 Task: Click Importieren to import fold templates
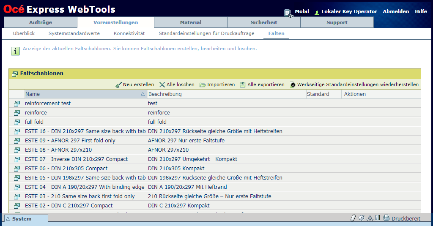click(217, 84)
